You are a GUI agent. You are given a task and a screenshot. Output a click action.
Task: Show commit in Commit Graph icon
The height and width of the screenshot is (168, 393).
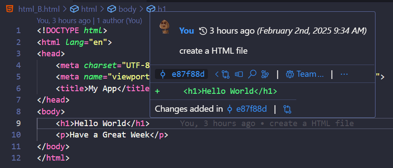click(x=265, y=74)
